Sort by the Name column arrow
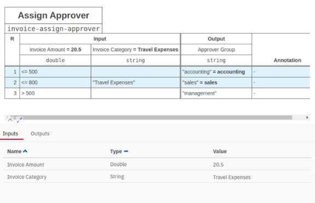The height and width of the screenshot is (203, 315). point(25,151)
